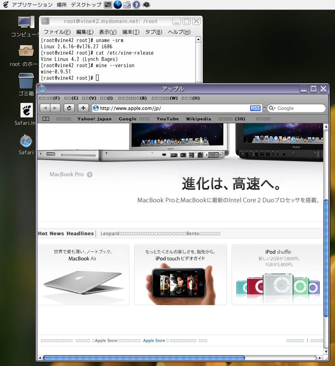Open Safari's menu labeled with (W)
This screenshot has height=366, width=335.
pyautogui.click(x=165, y=98)
